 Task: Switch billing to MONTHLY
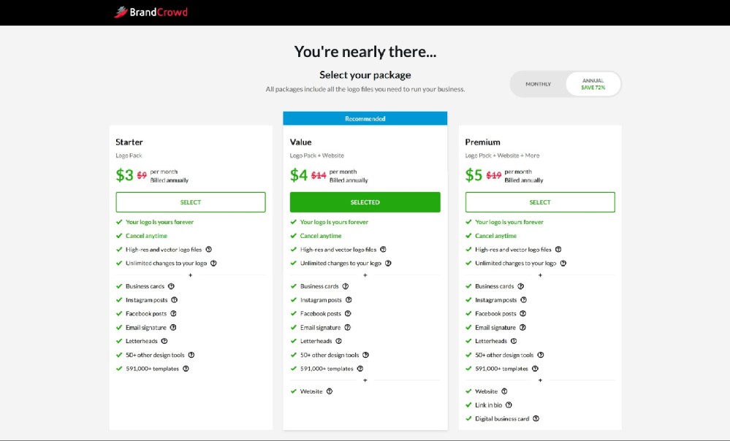[538, 83]
